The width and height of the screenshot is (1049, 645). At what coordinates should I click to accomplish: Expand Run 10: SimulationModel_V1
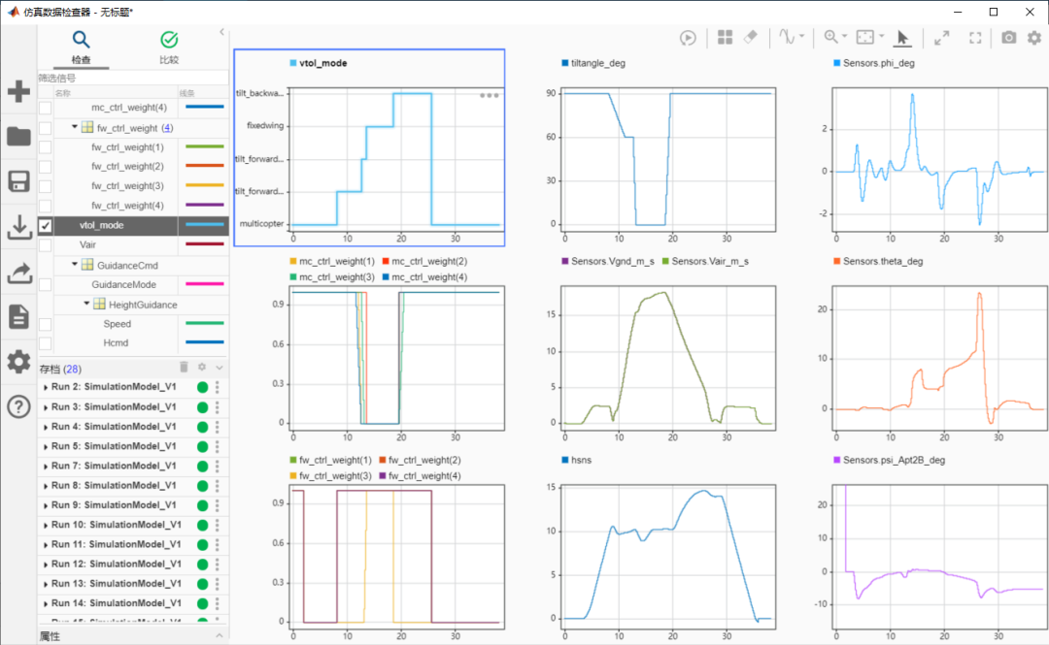pos(46,526)
